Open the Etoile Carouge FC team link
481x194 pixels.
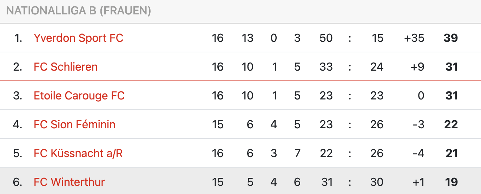coord(79,96)
